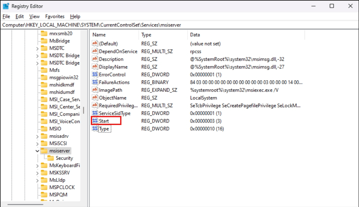Expand the MSKSSRV key
This screenshot has width=359, height=207.
pos(37,173)
